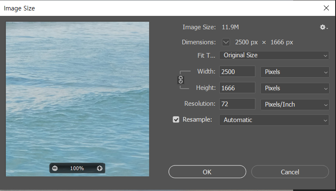
Task: Zoom out the preview with minus icon
Action: 55,168
